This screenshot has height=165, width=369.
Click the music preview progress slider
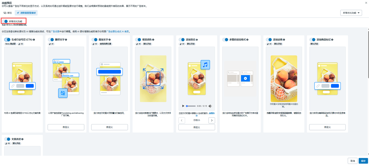point(191,106)
